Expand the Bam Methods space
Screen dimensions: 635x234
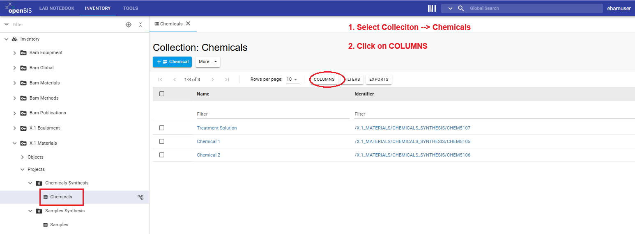point(15,98)
